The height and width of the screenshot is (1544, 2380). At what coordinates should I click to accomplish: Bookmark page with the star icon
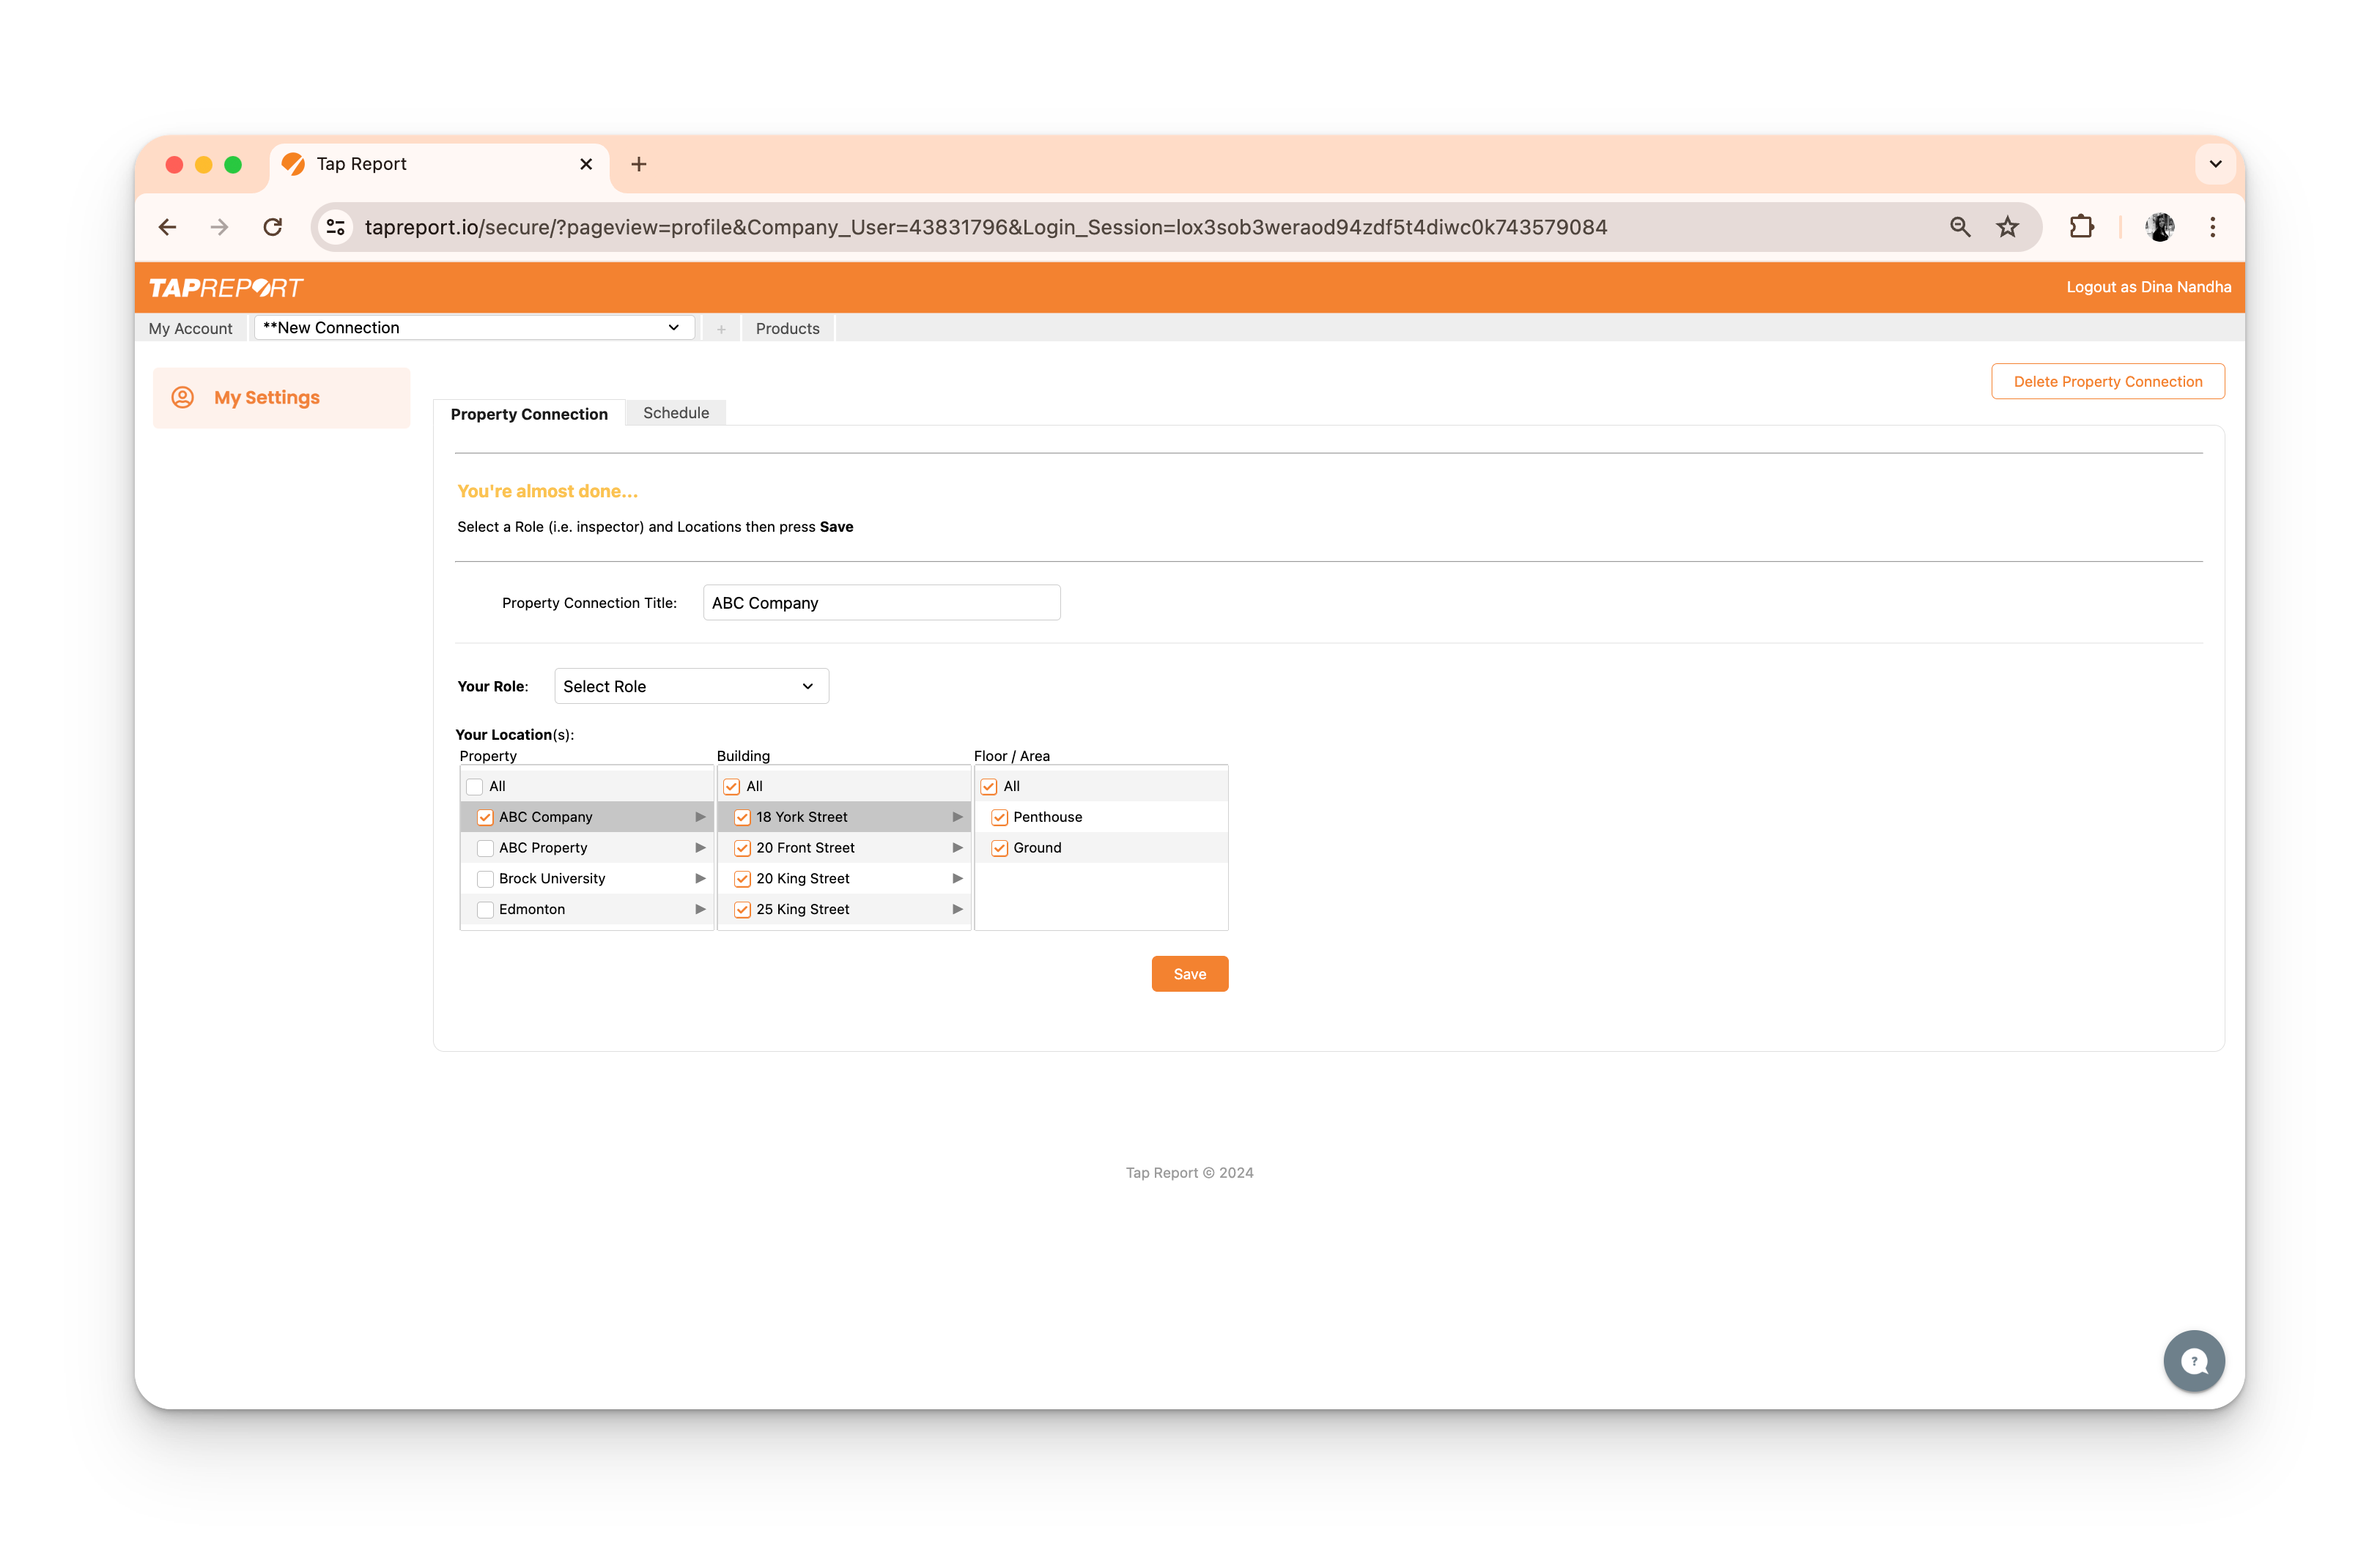click(x=2007, y=227)
